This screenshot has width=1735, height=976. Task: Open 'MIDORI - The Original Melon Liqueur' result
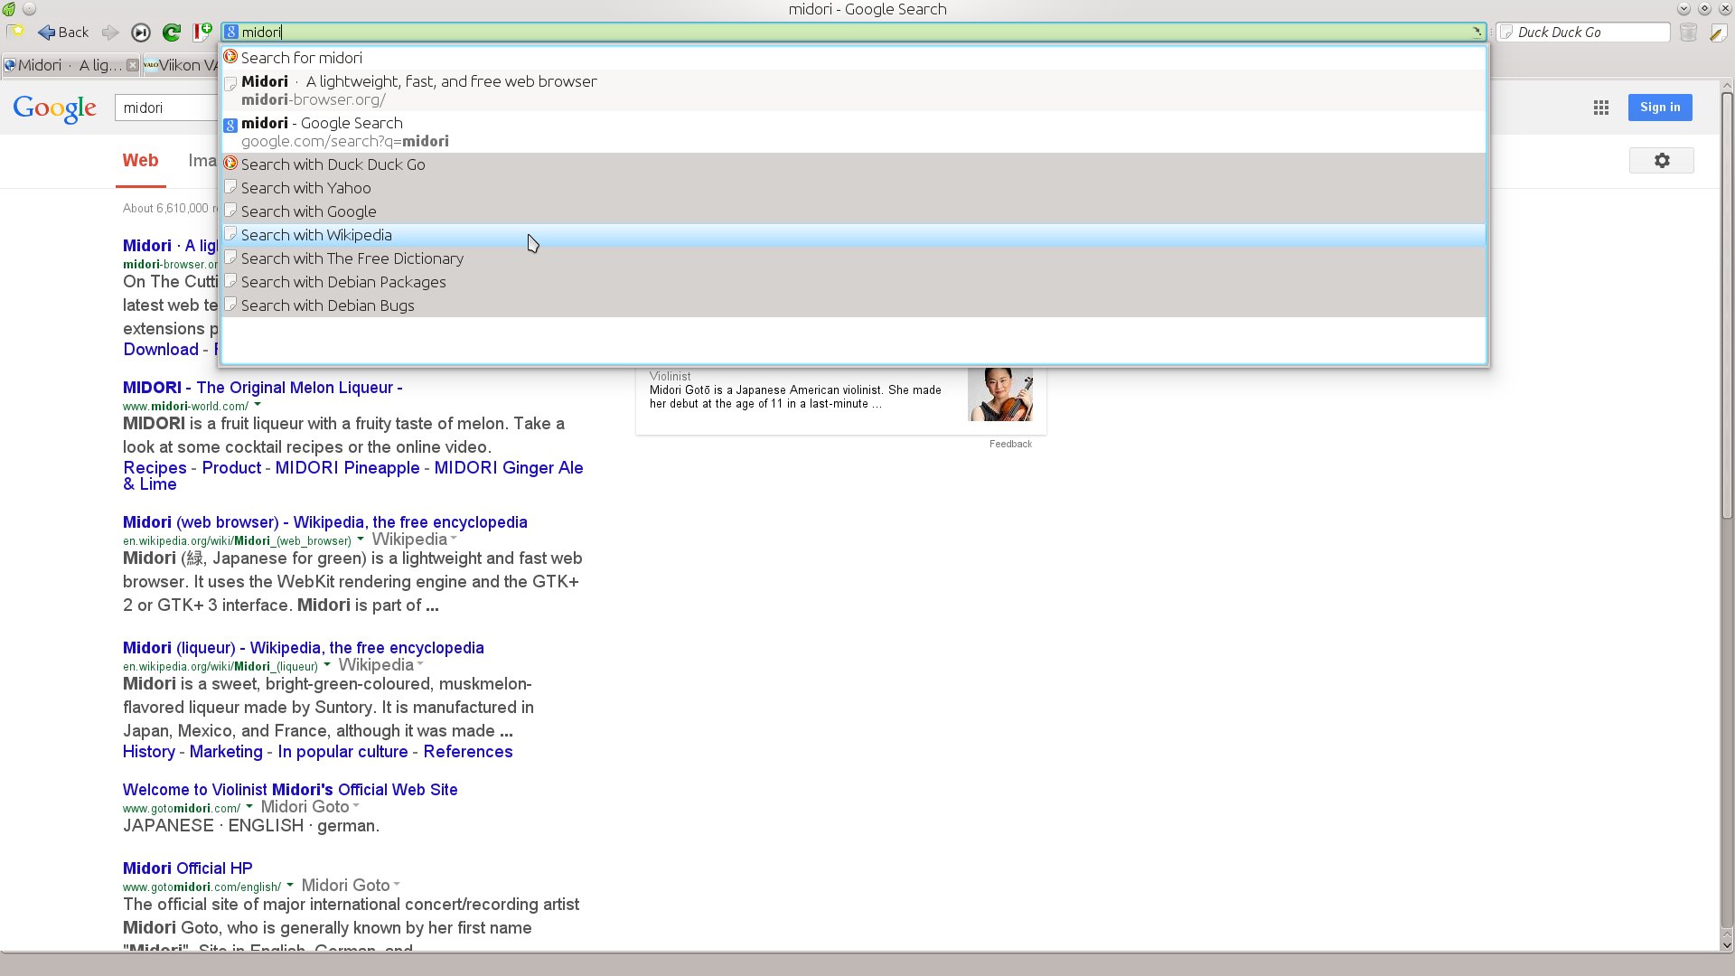coord(262,388)
